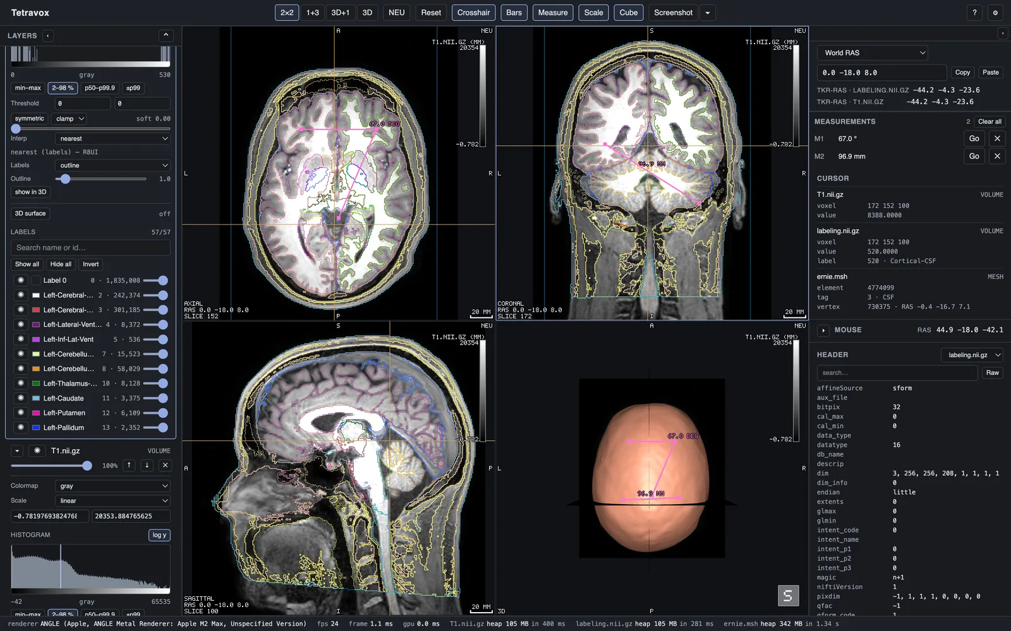Click the World RAS coordinate input field

click(x=881, y=73)
